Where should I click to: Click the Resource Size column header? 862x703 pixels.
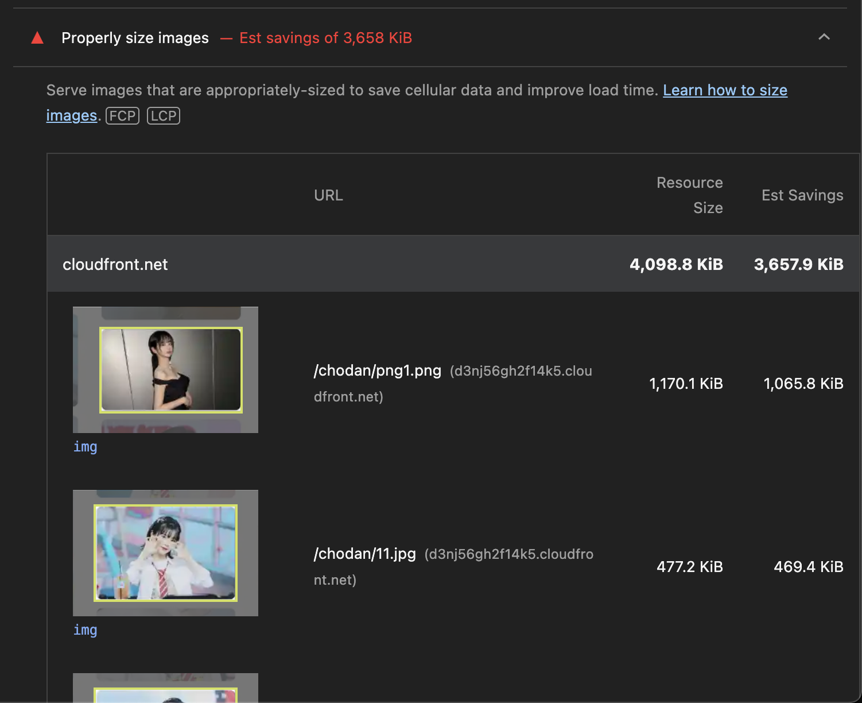pyautogui.click(x=689, y=195)
